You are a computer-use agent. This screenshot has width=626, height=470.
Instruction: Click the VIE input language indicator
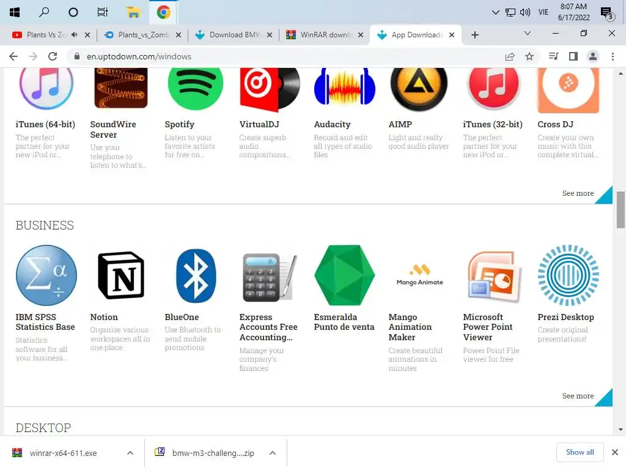tap(543, 12)
